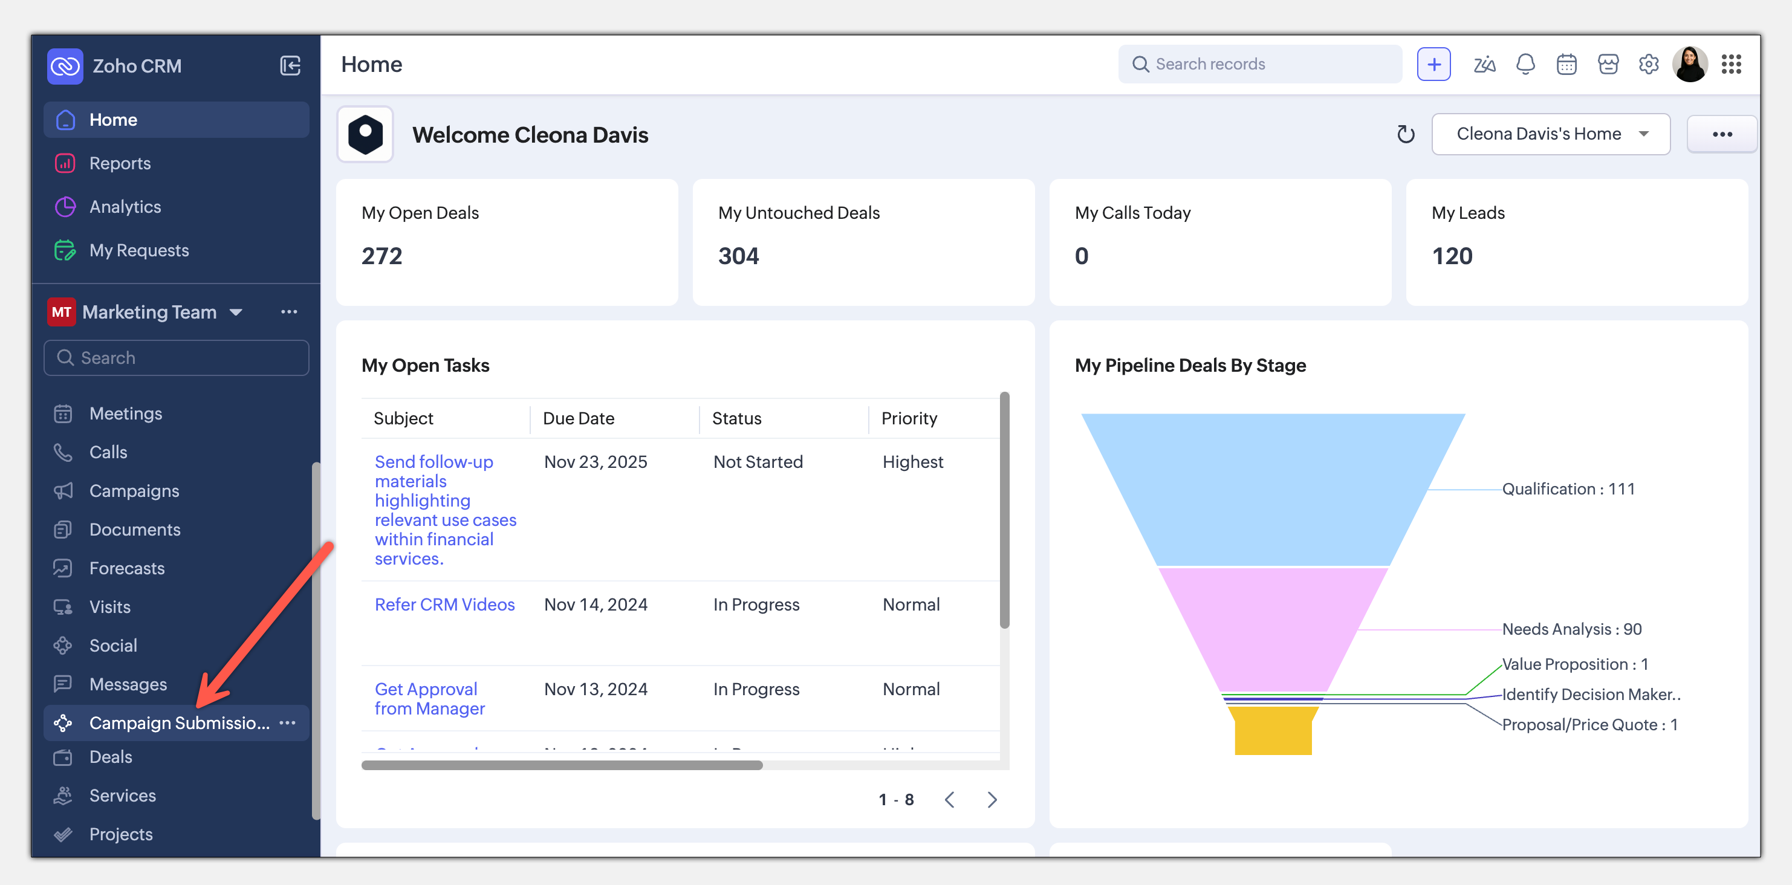Open Campaign Submission module's three-dot options
The image size is (1792, 885).
[287, 723]
